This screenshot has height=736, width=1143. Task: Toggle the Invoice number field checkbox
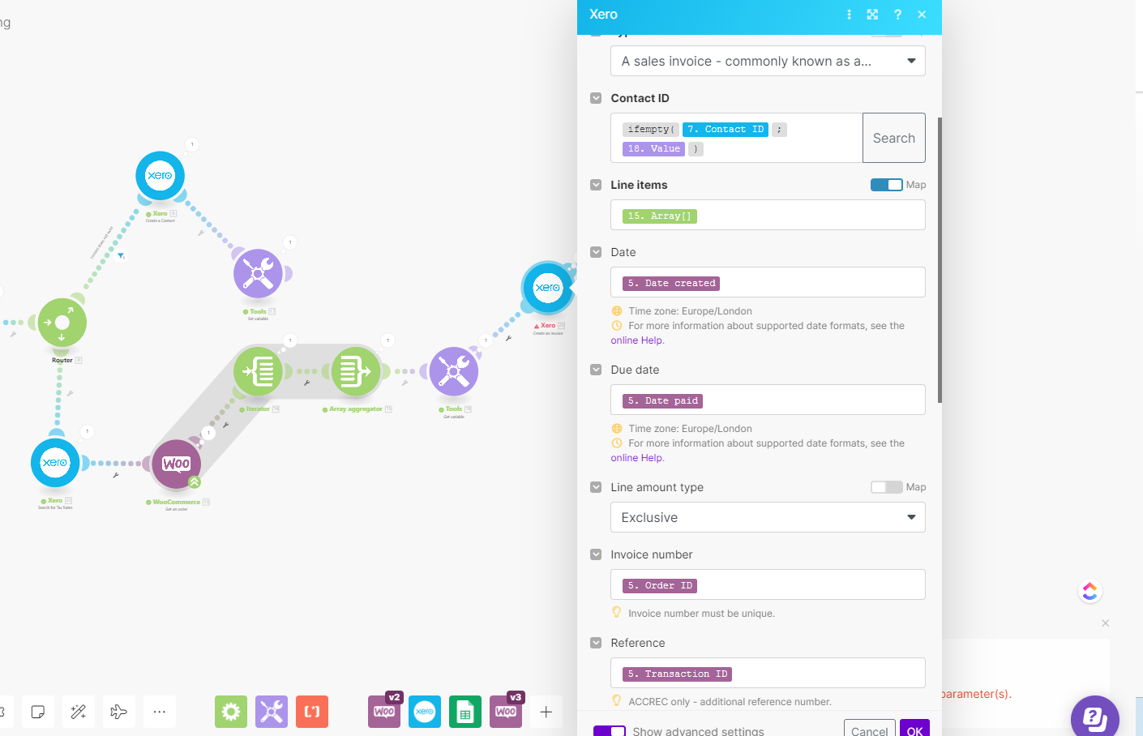(x=596, y=554)
